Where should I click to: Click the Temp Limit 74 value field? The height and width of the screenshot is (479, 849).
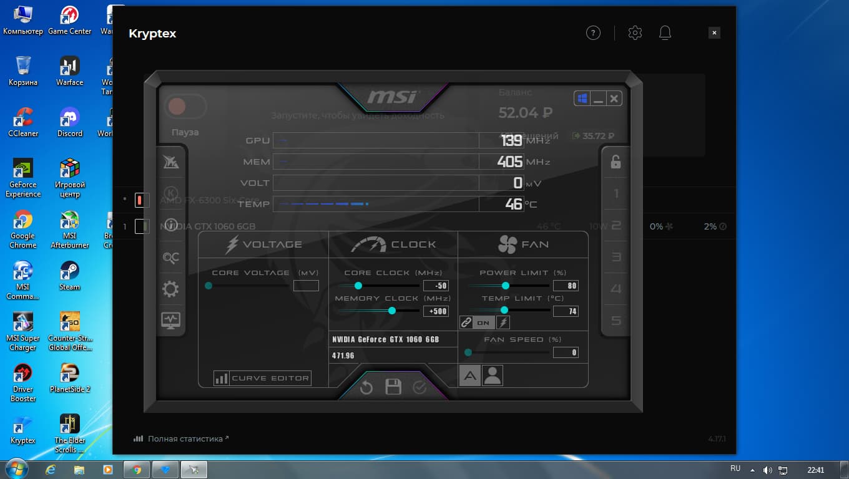[566, 311]
